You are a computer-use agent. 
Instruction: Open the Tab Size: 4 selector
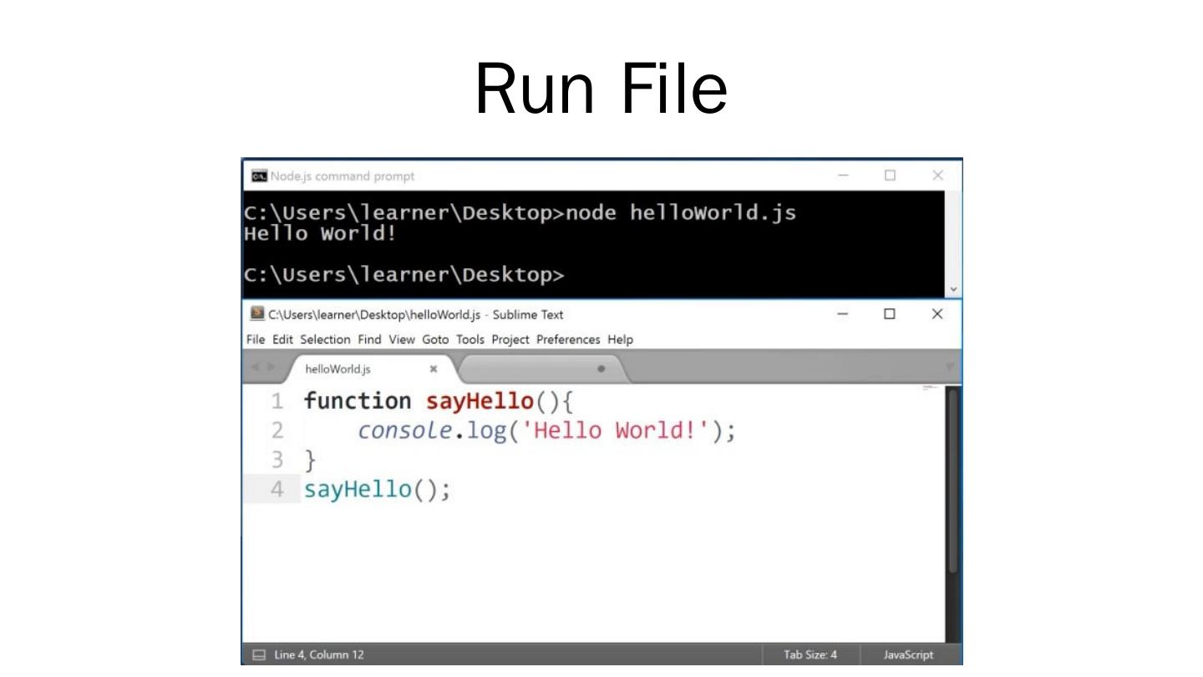click(x=810, y=655)
